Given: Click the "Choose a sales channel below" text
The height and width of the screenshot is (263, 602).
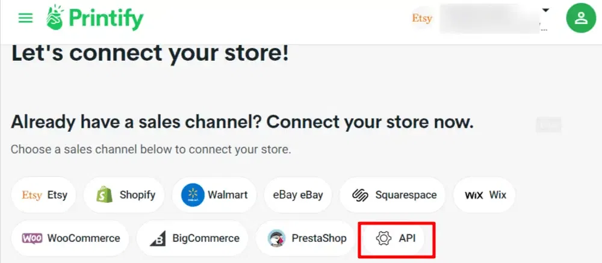Looking at the screenshot, I should click(x=150, y=149).
